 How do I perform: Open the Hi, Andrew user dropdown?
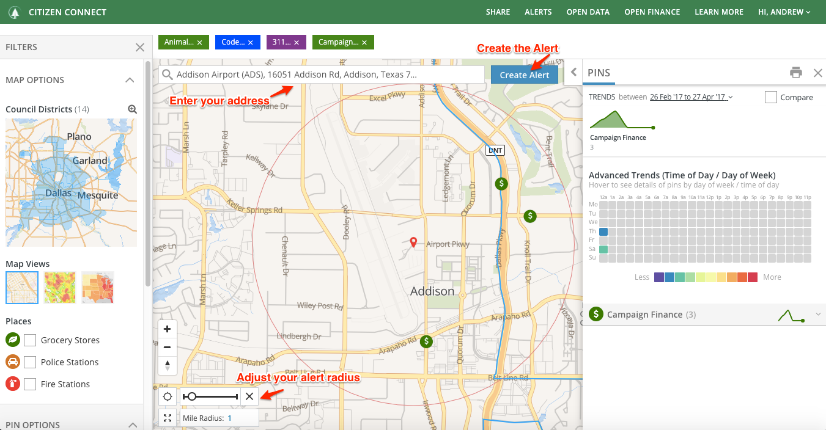tap(784, 12)
